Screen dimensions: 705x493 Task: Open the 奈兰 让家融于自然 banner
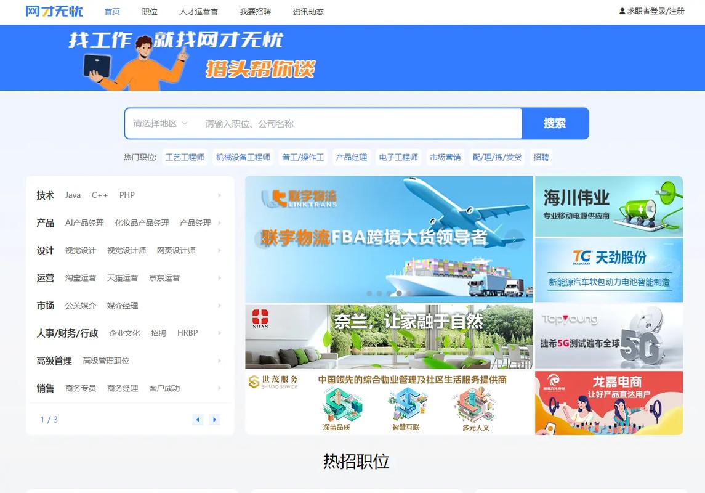click(389, 336)
